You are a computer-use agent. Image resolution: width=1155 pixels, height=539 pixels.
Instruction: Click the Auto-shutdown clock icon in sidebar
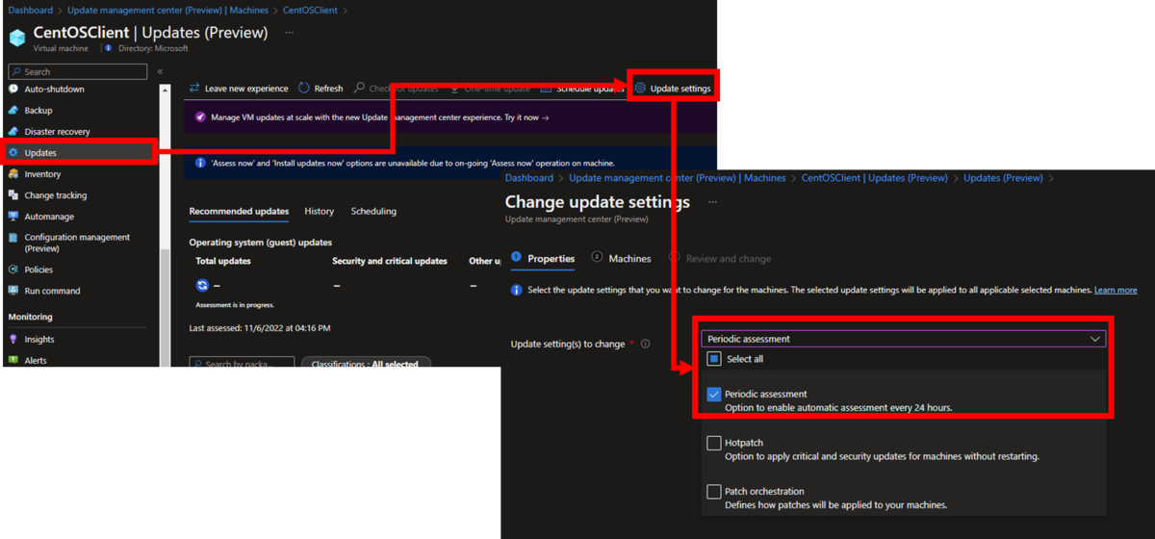13,90
